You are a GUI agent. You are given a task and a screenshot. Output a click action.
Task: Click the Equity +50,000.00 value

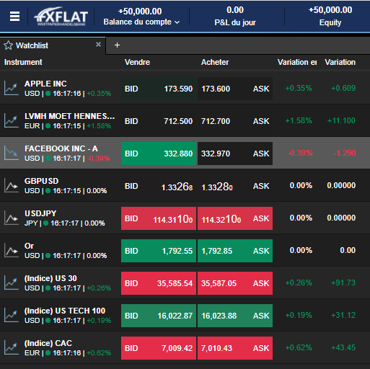click(x=330, y=10)
